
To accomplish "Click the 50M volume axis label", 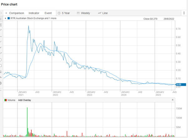I will click(178, 127).
